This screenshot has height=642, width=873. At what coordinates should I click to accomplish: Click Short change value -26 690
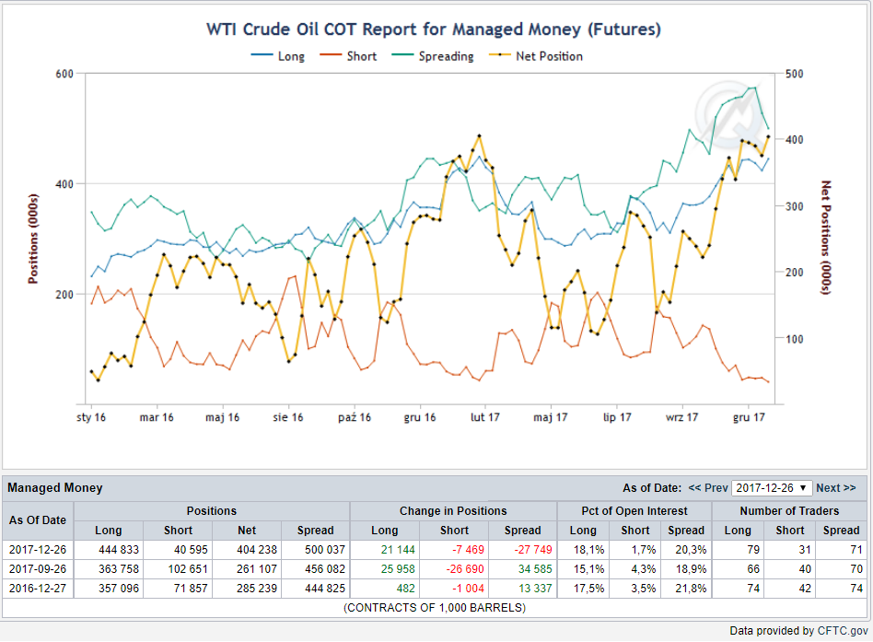(x=465, y=569)
